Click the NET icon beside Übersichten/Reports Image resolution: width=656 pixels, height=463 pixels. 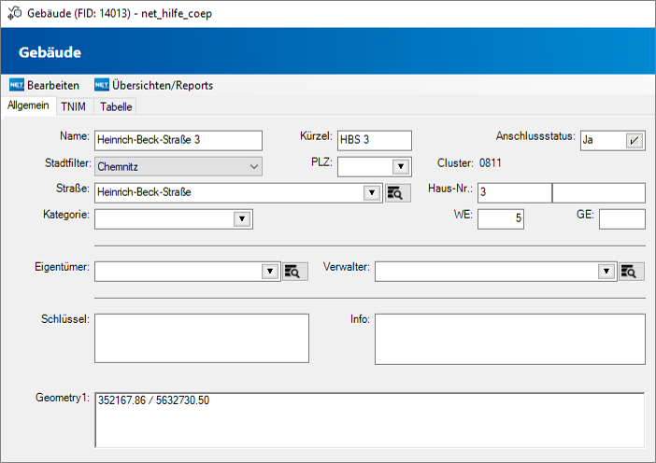pyautogui.click(x=102, y=85)
